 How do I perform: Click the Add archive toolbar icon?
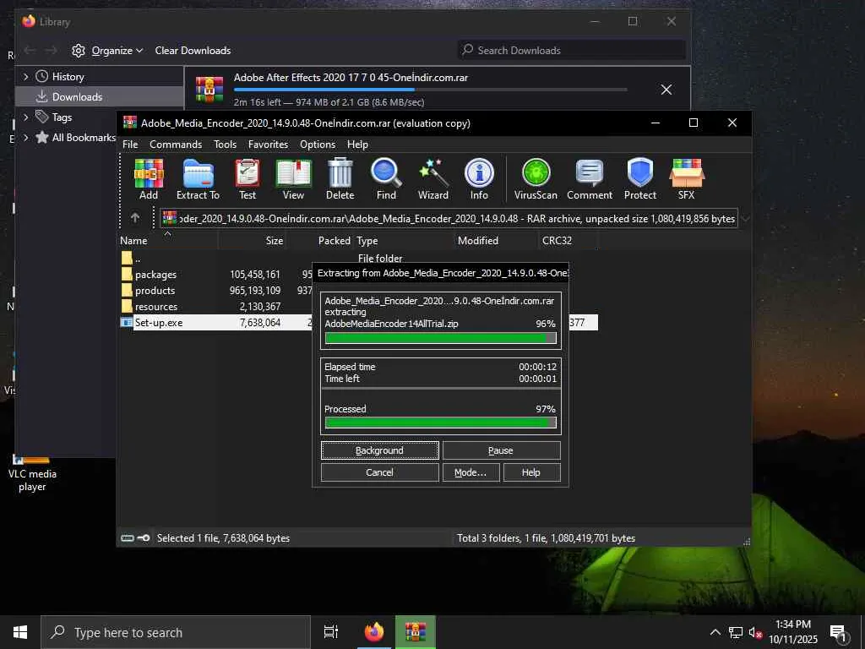pos(149,179)
